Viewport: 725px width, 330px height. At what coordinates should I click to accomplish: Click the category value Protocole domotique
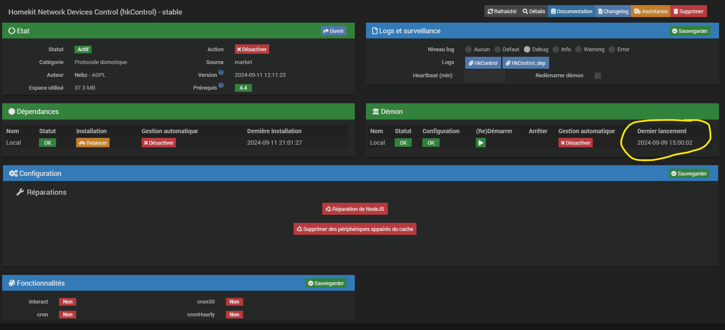click(x=101, y=62)
